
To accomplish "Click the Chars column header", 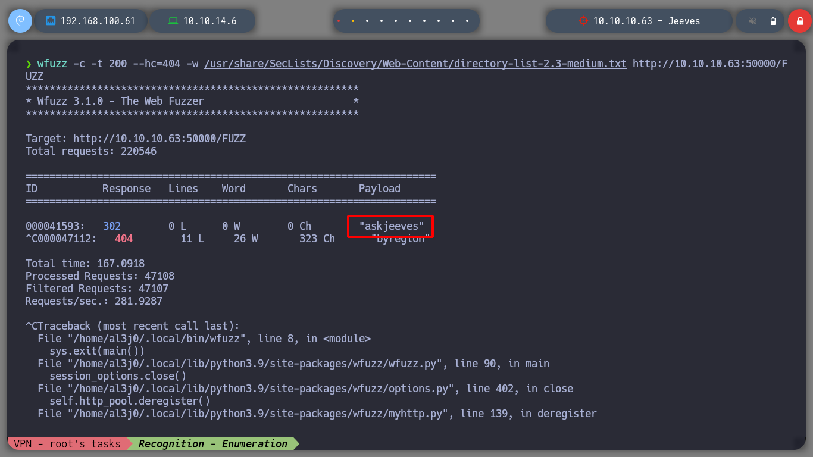I will (302, 189).
